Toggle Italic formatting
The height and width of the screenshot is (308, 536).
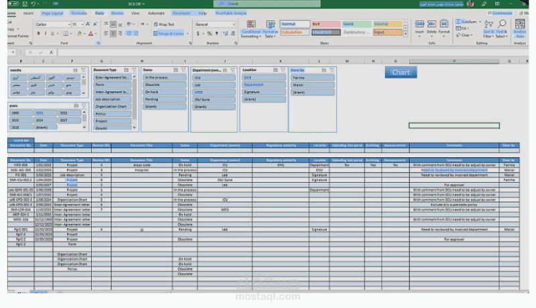pyautogui.click(x=45, y=33)
